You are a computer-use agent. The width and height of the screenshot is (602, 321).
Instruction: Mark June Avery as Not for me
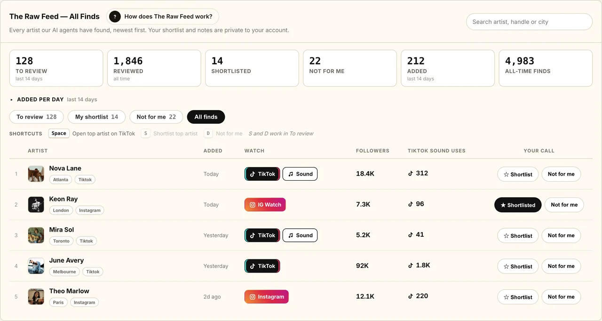tap(561, 266)
